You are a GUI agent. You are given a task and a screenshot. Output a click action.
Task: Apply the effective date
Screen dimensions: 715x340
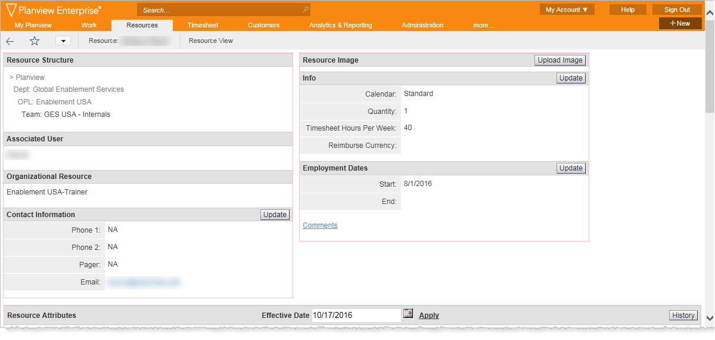click(429, 316)
